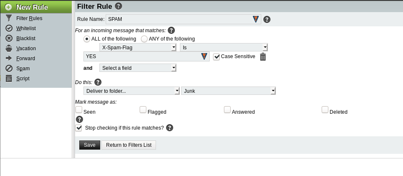Click the help icon below the Seen checkbox
This screenshot has width=403, height=176.
coord(79,119)
